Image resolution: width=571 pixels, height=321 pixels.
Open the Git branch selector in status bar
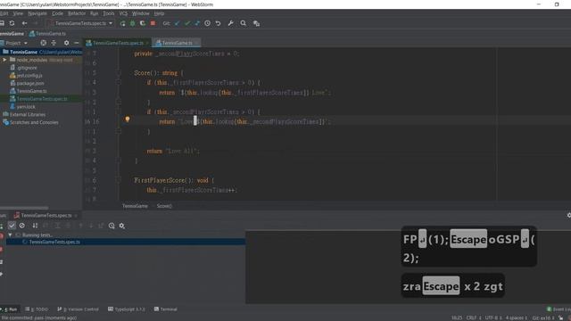tap(543, 318)
